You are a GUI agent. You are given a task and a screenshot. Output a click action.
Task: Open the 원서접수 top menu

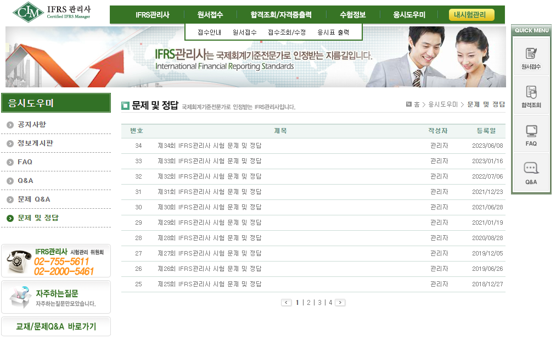click(x=210, y=15)
